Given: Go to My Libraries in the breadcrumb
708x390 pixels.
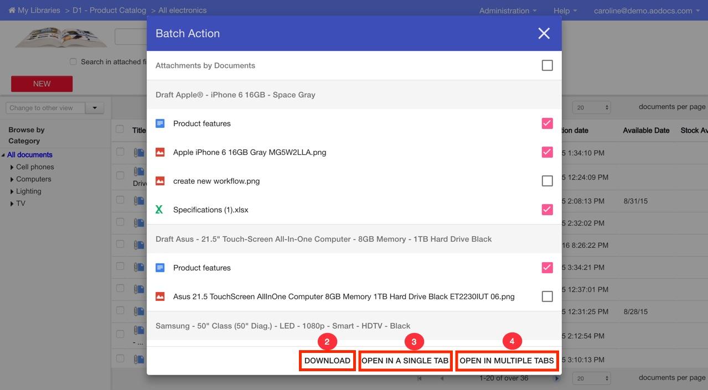Looking at the screenshot, I should pos(39,11).
